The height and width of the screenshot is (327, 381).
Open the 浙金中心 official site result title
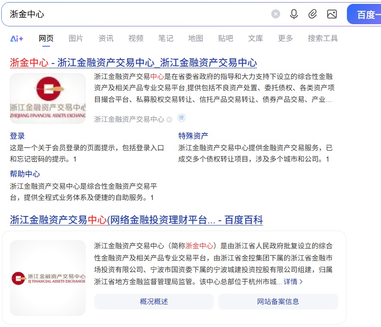[x=133, y=63]
